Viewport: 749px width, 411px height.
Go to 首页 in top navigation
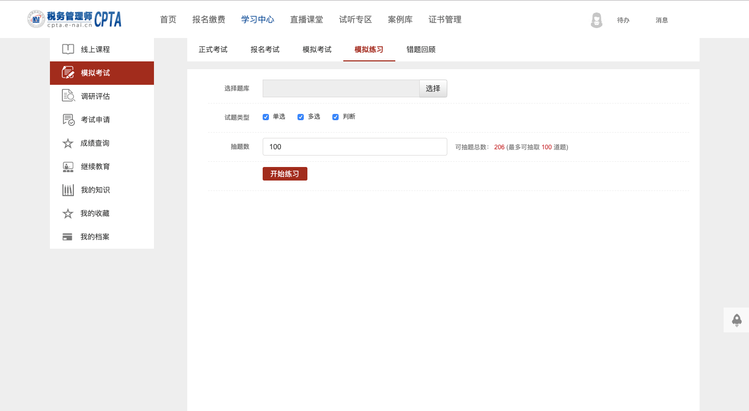(168, 19)
